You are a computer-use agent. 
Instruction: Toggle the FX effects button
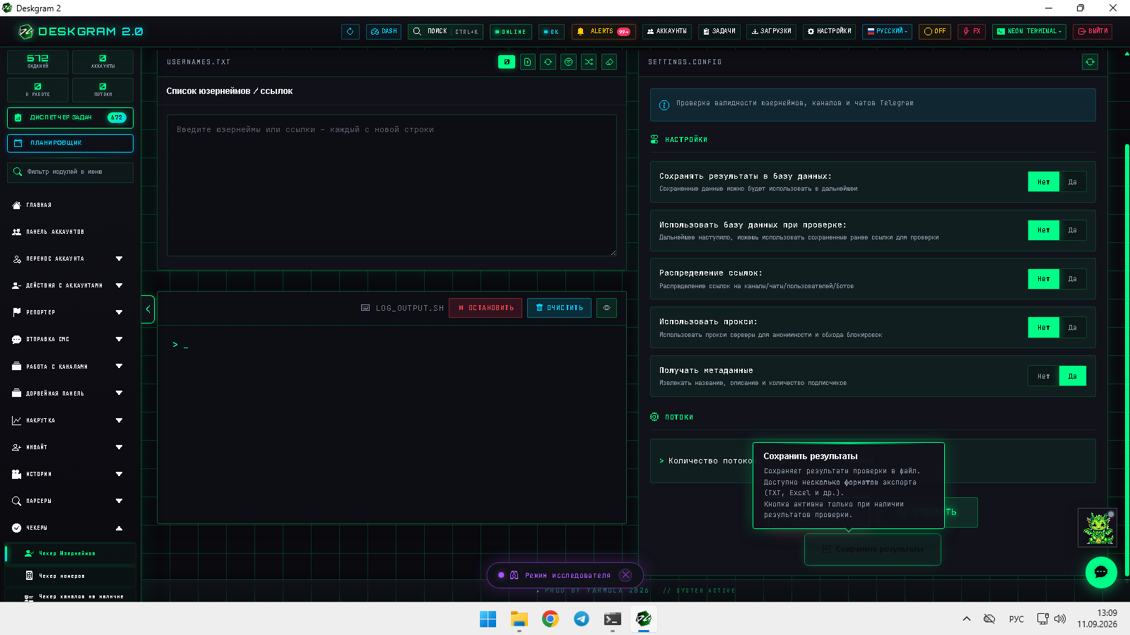pos(972,31)
